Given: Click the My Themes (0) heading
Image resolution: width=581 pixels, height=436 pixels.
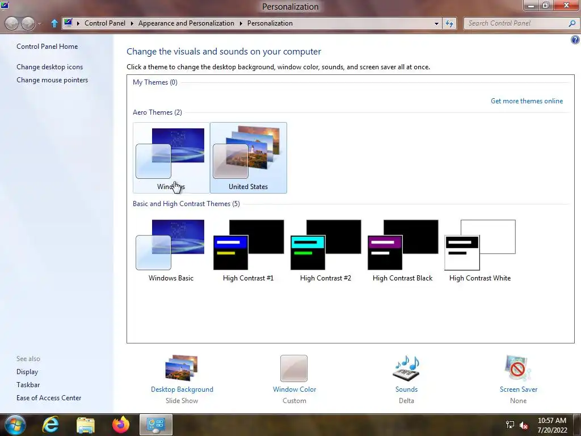Looking at the screenshot, I should pyautogui.click(x=155, y=82).
